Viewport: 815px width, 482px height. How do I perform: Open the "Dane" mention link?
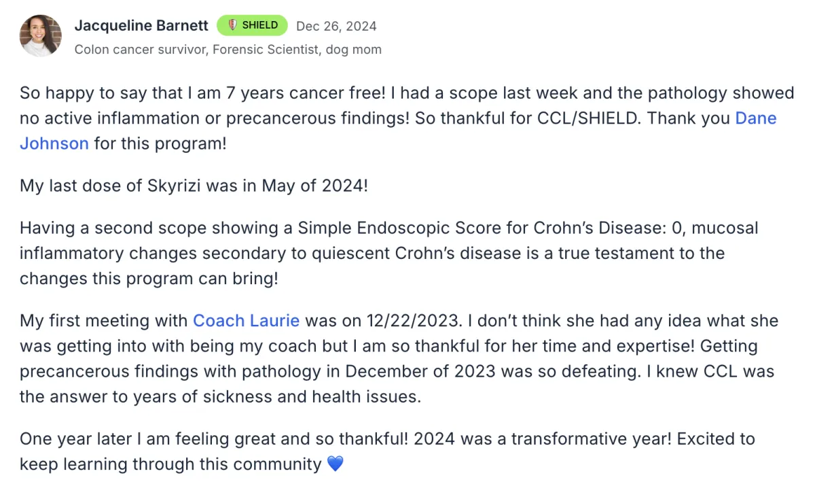coord(756,118)
